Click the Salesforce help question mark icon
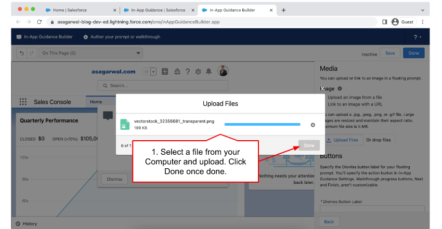Screen dimensions: 442x229 point(188,72)
